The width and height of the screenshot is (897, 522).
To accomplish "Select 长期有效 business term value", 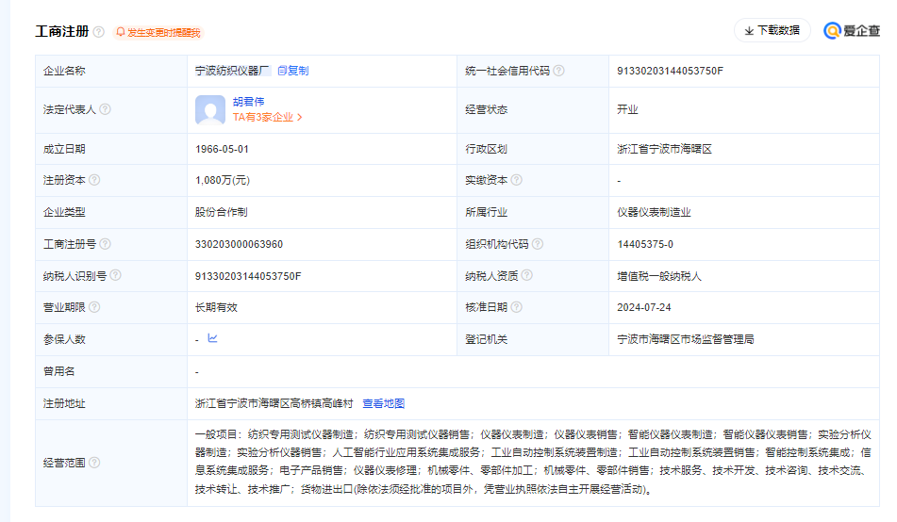I will click(x=216, y=307).
